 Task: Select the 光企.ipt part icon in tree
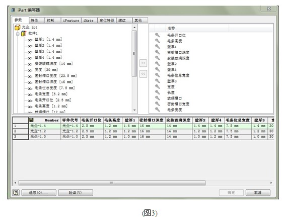(17, 28)
